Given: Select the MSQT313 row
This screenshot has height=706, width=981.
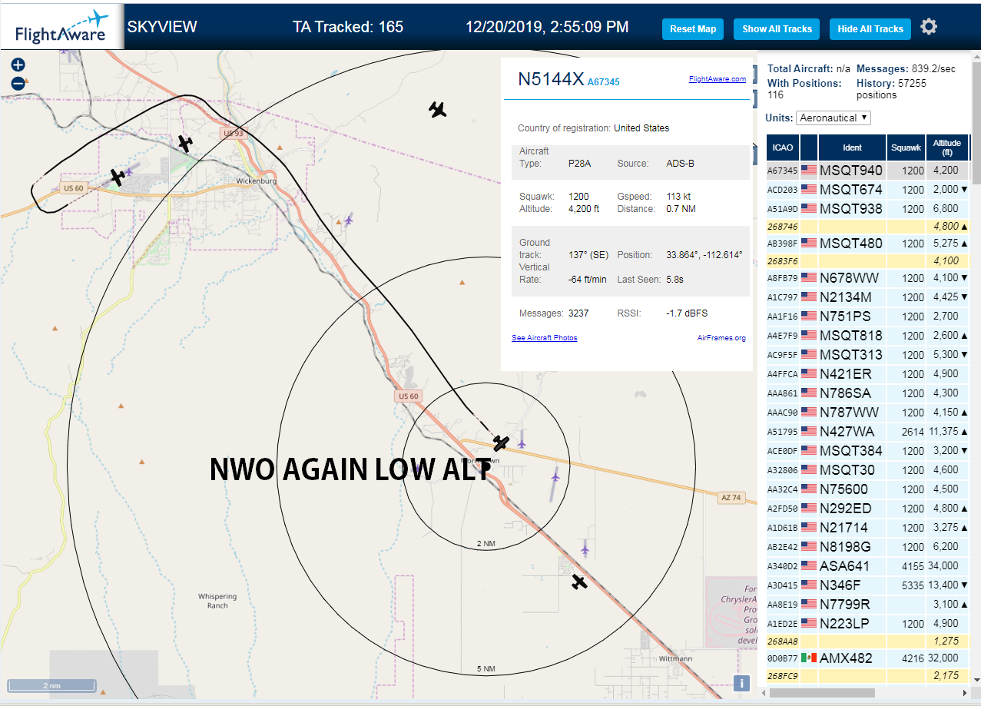Looking at the screenshot, I should coord(867,355).
